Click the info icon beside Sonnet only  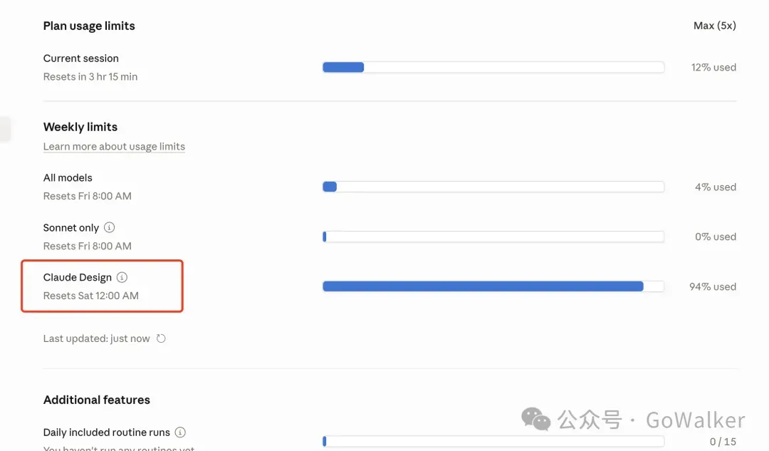(x=109, y=228)
